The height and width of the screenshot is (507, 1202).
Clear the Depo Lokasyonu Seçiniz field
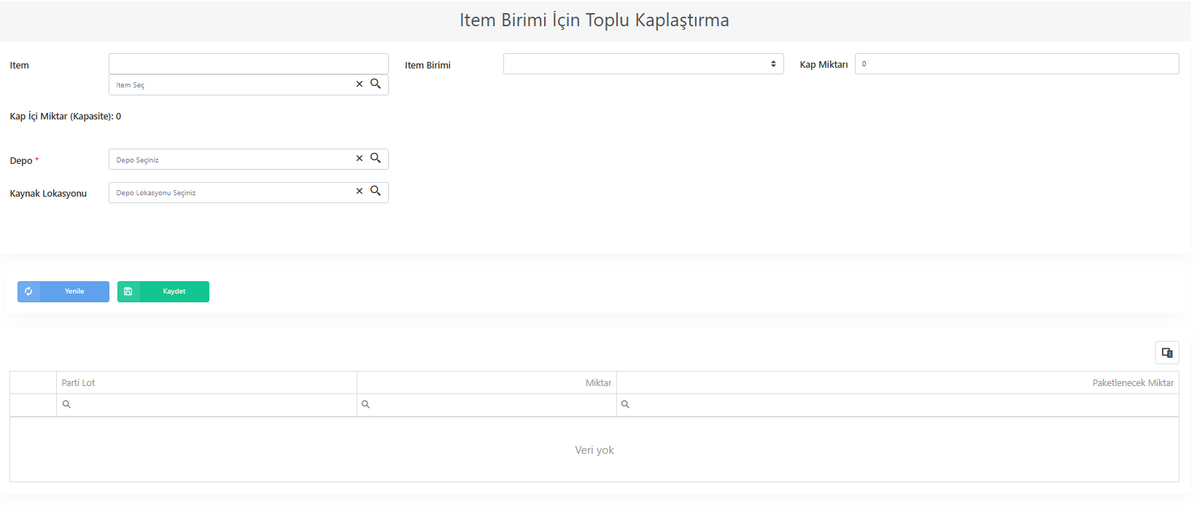tap(359, 192)
